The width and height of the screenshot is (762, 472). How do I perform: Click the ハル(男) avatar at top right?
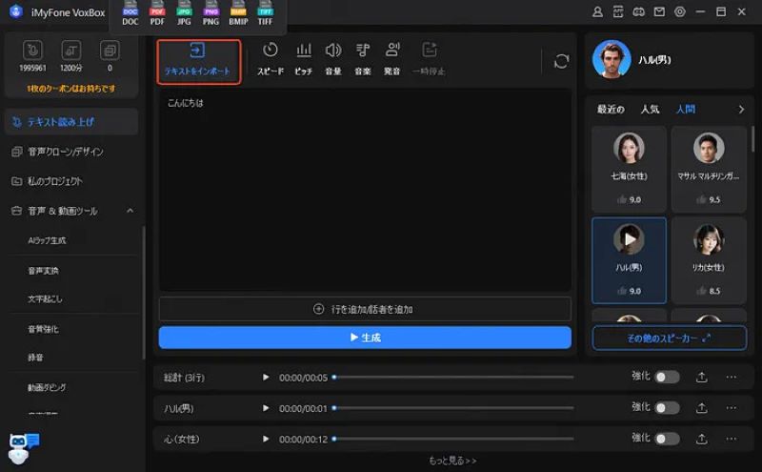[612, 59]
